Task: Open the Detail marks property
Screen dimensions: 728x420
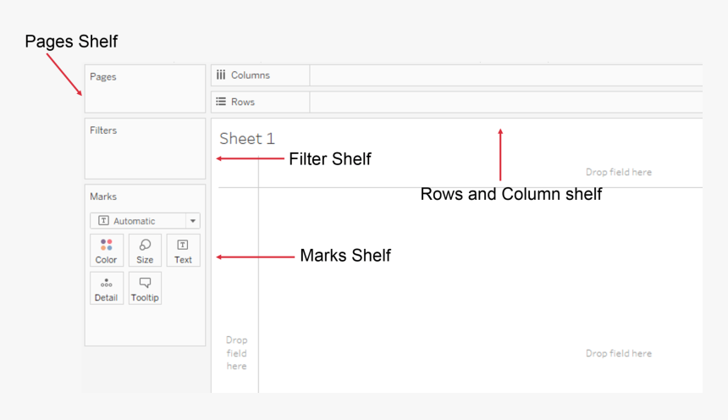Action: point(107,289)
